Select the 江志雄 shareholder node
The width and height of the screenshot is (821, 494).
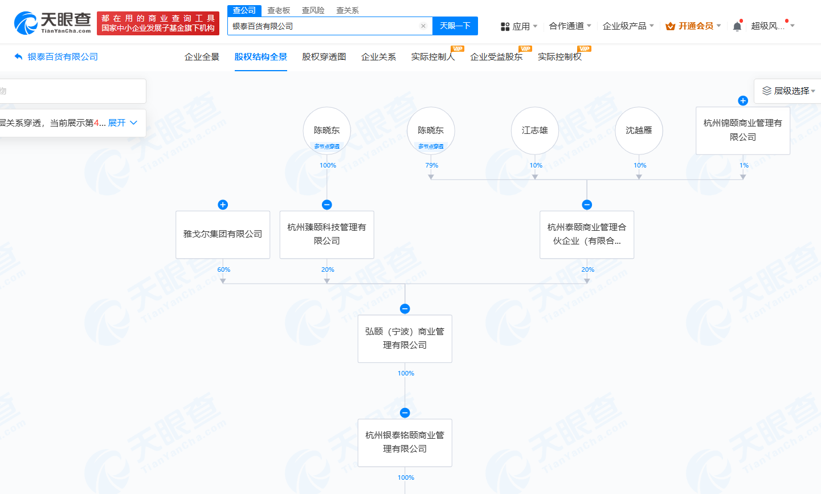click(535, 130)
